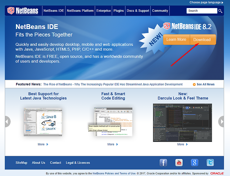Click the NetBeans logo in header
Image resolution: width=230 pixels, height=176 pixels.
tap(23, 11)
